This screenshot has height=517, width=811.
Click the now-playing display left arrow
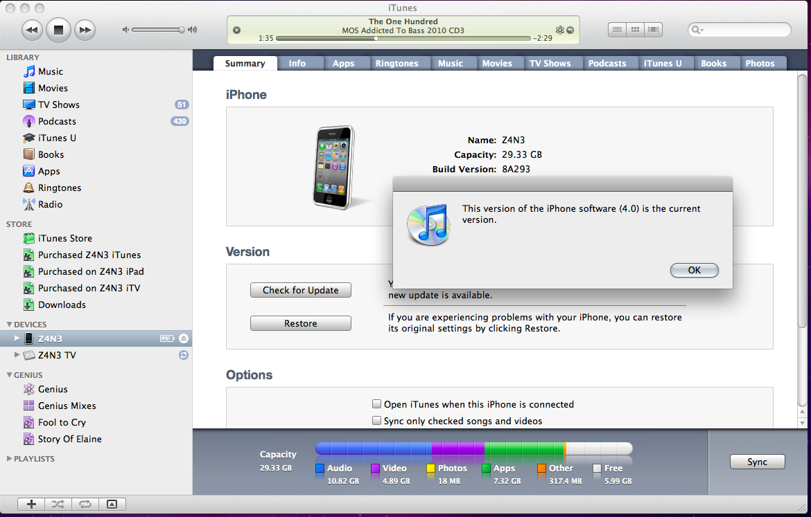[236, 30]
